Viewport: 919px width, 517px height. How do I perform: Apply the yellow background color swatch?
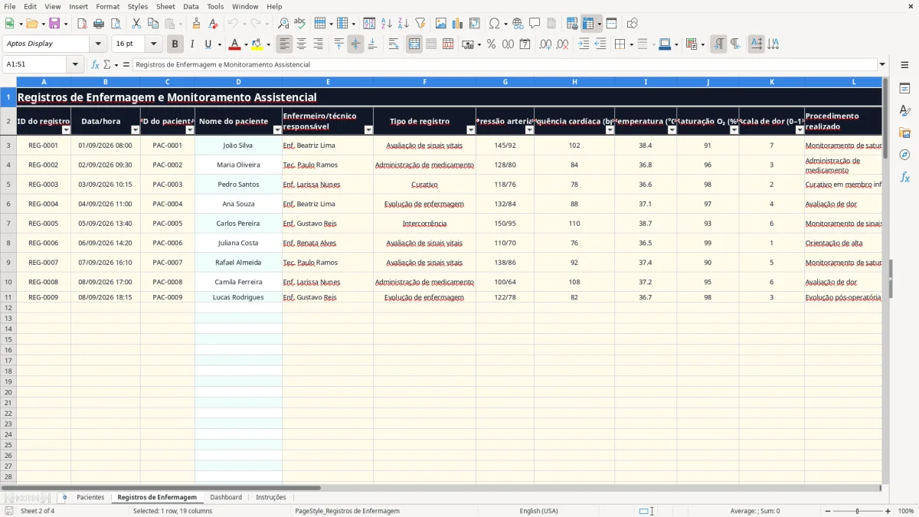(257, 44)
